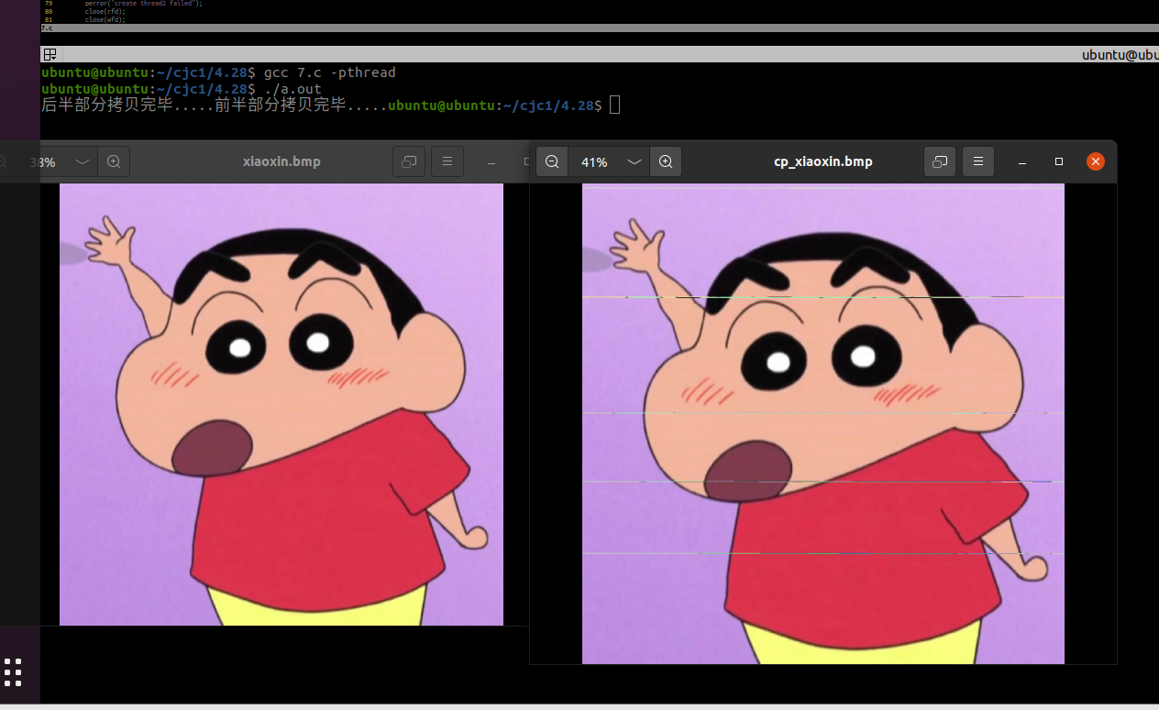1159x710 pixels.
Task: Click the '7.c' editor status line
Action: coord(600,28)
